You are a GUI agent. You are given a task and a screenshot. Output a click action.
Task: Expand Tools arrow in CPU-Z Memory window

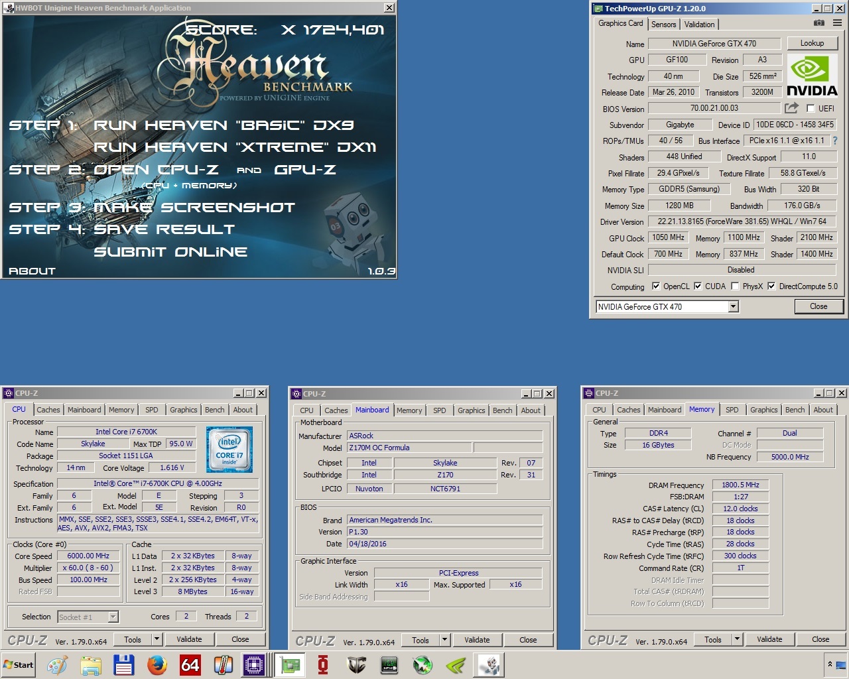click(x=737, y=639)
